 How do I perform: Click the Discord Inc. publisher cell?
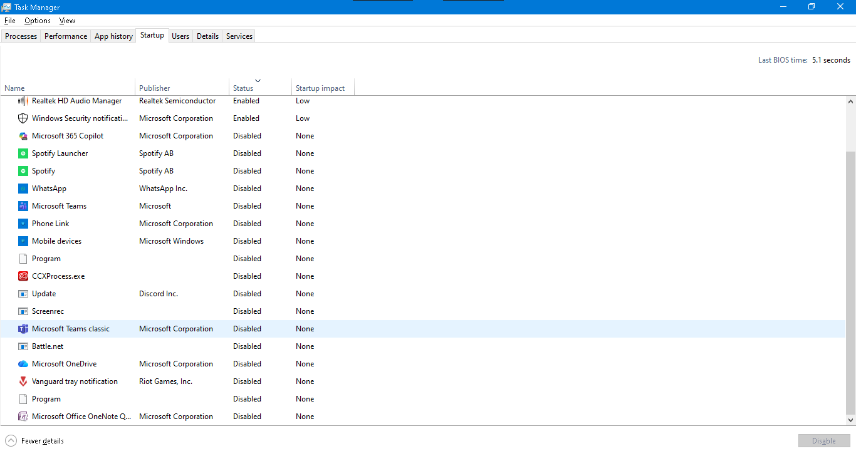pyautogui.click(x=159, y=294)
